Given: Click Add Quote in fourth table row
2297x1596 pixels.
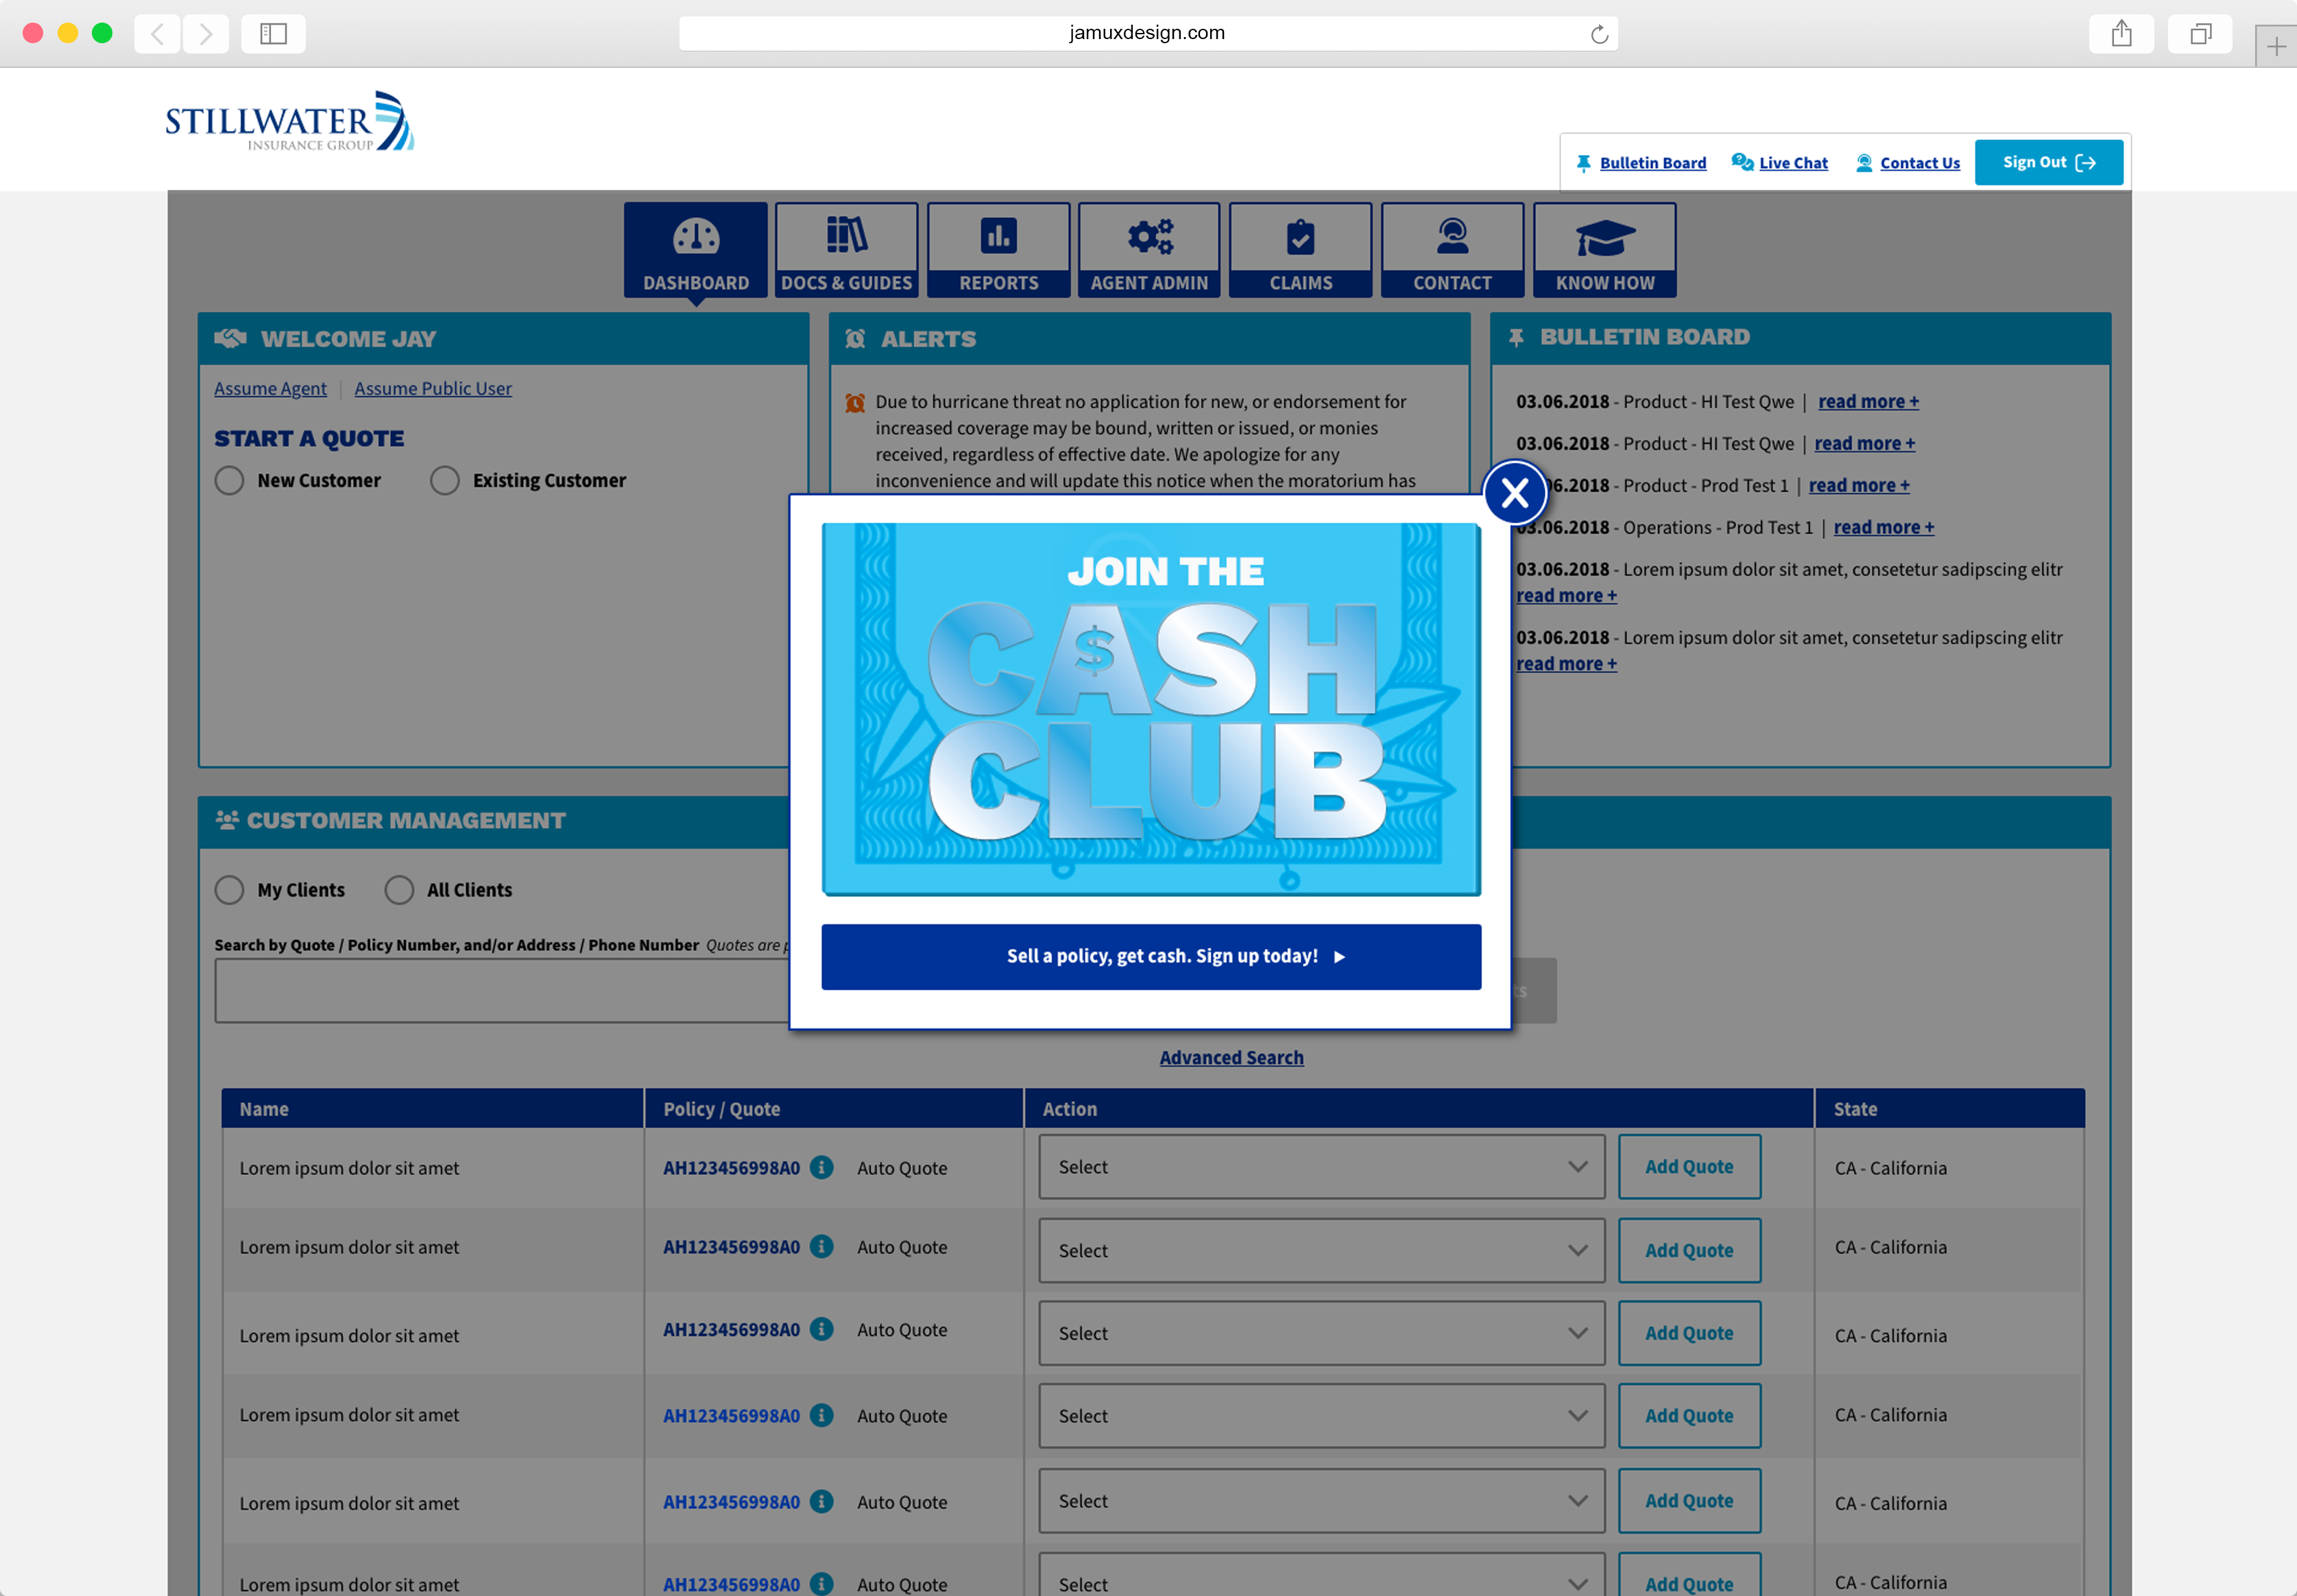Looking at the screenshot, I should pyautogui.click(x=1689, y=1416).
